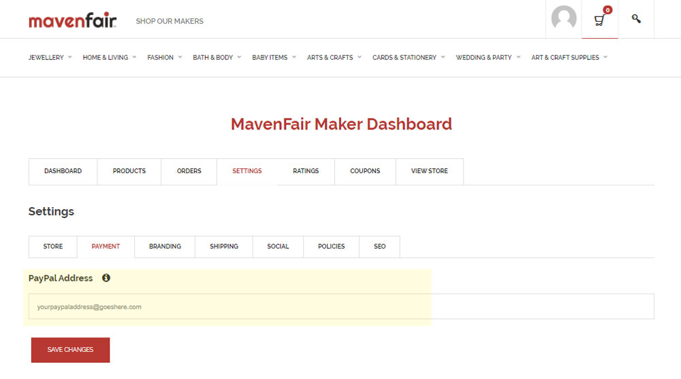Click the PayPal Address label
This screenshot has height=379, width=681.
click(61, 278)
